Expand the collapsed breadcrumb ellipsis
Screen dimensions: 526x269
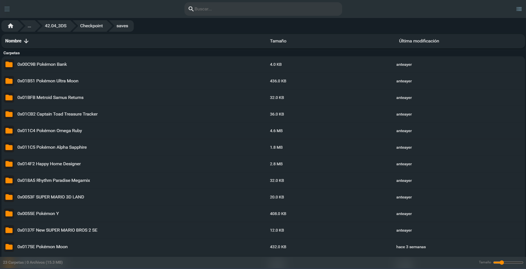29,26
